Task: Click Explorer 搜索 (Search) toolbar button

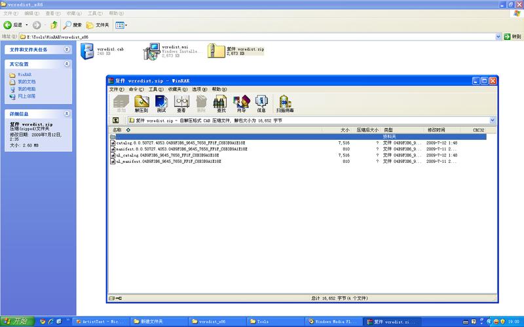Action: coord(73,25)
